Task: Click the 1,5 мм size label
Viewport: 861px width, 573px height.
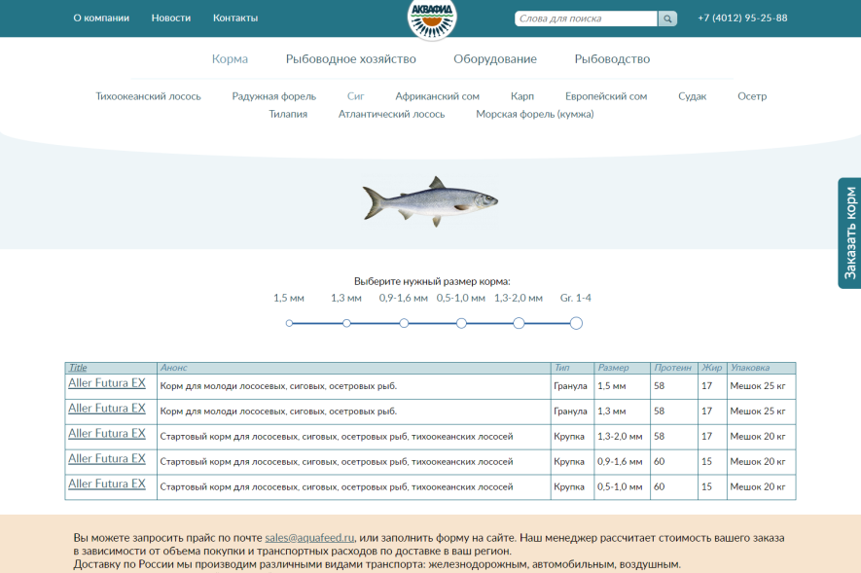Action: coord(289,298)
